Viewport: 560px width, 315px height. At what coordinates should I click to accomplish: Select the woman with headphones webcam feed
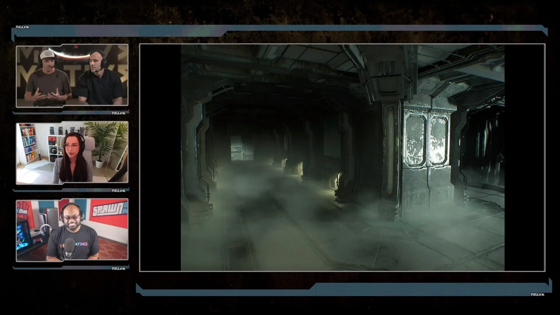click(72, 153)
